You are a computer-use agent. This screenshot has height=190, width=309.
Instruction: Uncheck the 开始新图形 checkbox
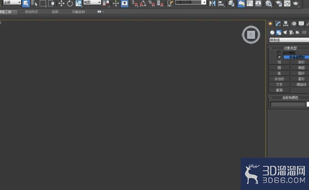tap(279, 57)
